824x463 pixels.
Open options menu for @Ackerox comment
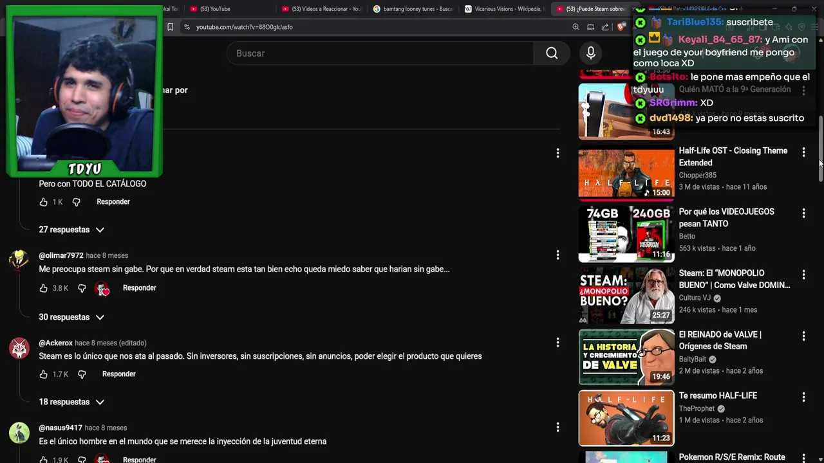point(557,343)
